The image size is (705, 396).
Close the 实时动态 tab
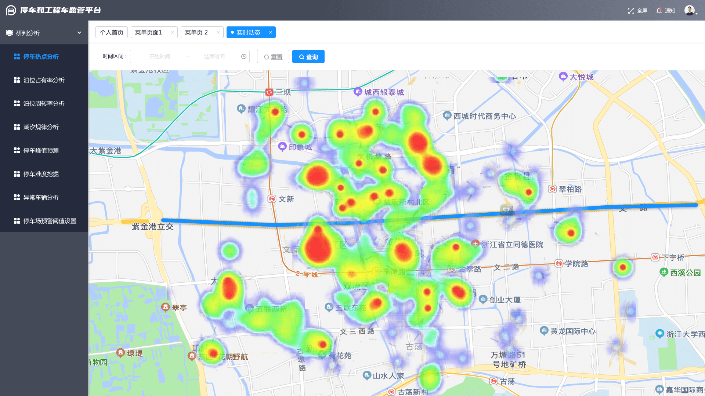coord(271,32)
